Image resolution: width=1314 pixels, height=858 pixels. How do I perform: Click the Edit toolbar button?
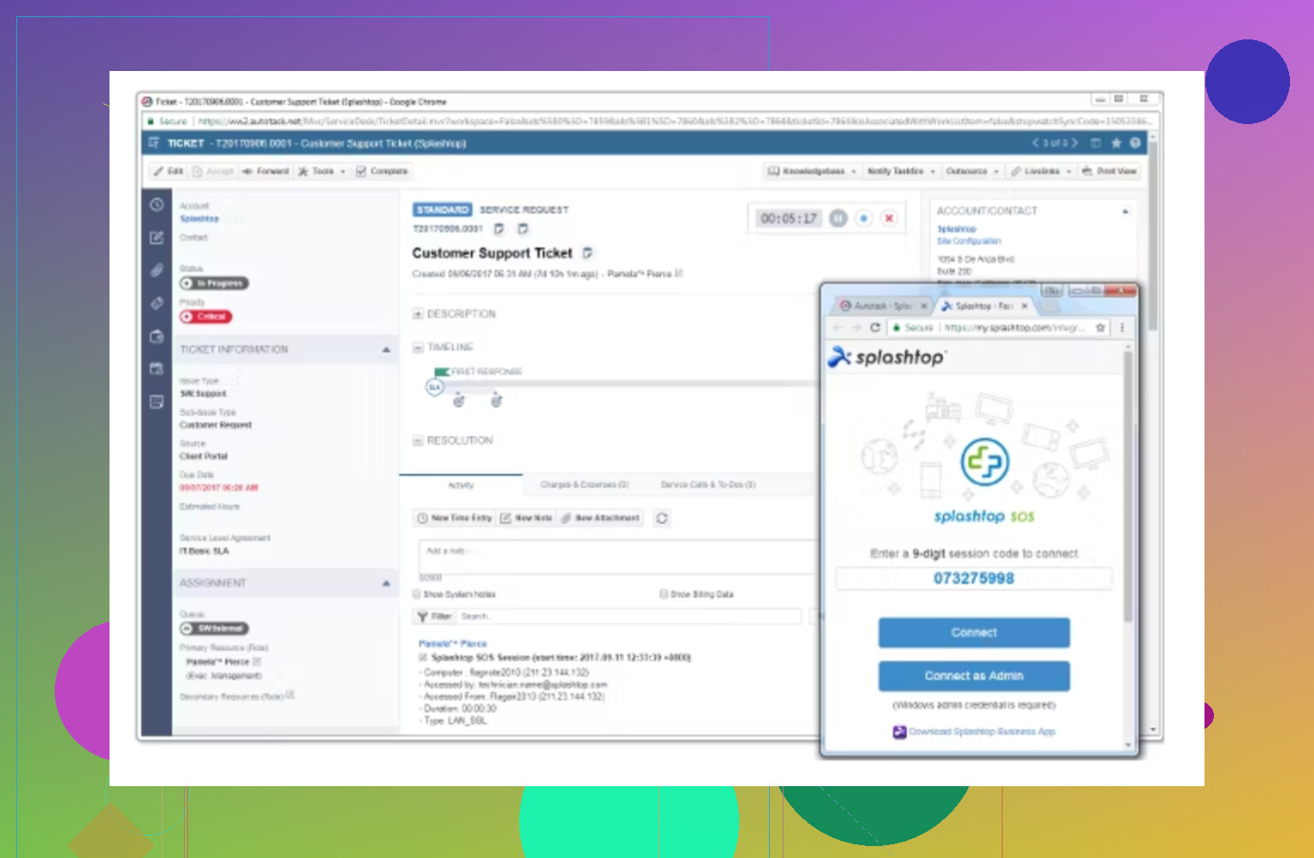[x=169, y=171]
